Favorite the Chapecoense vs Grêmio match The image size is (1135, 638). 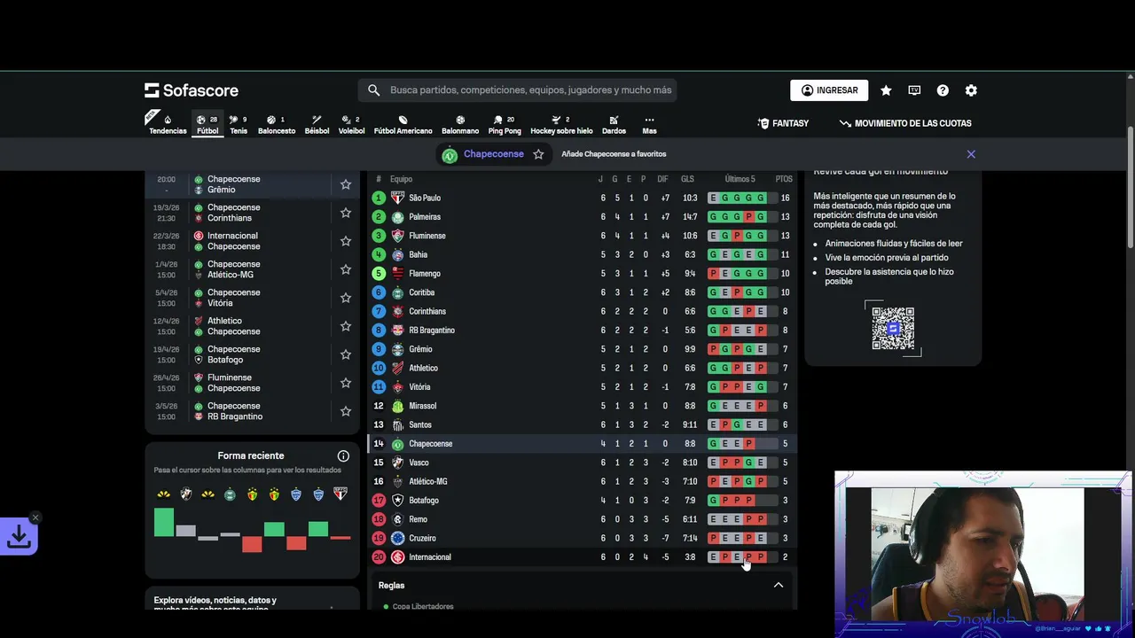(x=346, y=184)
